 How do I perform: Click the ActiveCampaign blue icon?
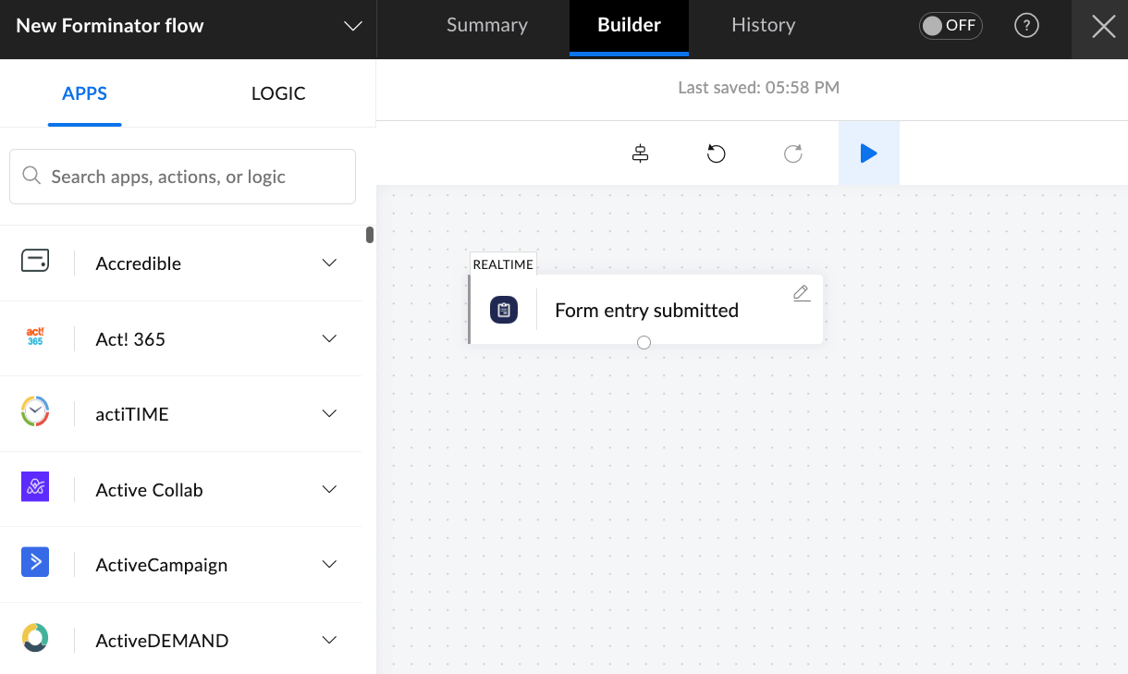coord(35,562)
